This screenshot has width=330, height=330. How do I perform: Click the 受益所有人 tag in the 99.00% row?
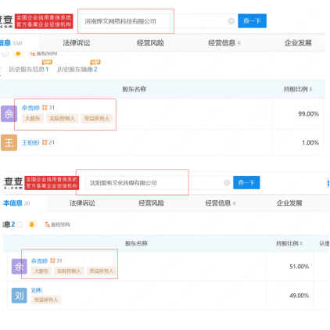(x=97, y=118)
